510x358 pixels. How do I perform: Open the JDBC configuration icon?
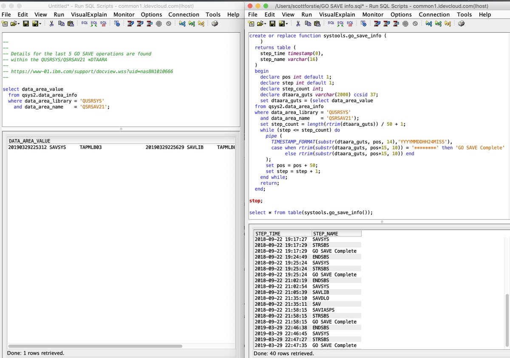tap(364, 24)
